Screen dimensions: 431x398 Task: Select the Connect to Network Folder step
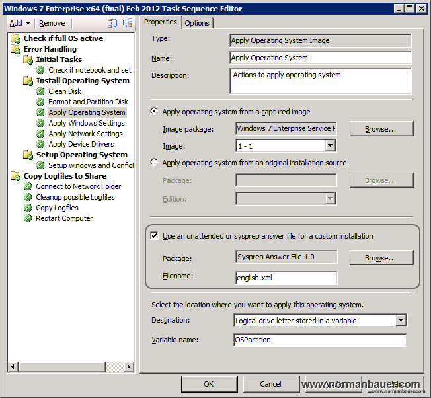(79, 186)
